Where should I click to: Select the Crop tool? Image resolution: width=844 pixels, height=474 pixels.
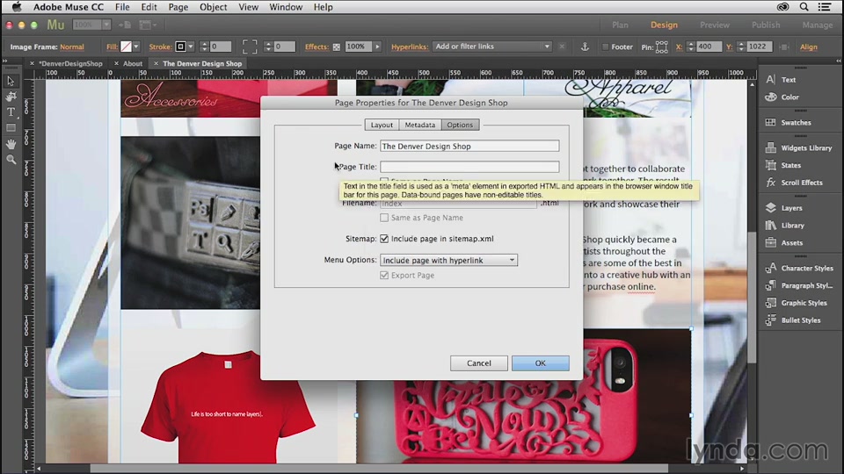[11, 97]
